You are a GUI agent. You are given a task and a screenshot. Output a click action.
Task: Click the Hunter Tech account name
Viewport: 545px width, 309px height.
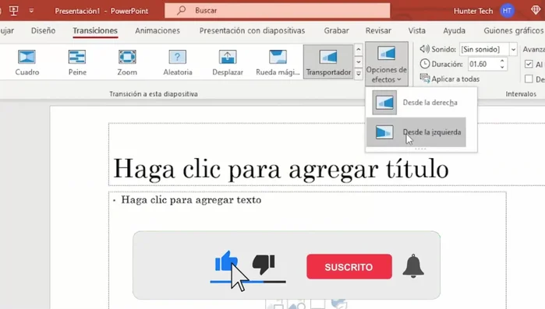pos(473,11)
